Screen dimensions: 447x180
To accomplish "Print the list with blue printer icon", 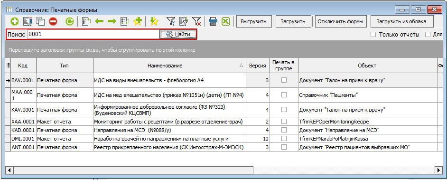I will point(213,21).
